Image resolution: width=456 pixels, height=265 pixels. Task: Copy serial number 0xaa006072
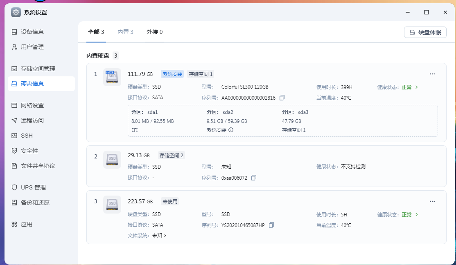click(x=254, y=178)
